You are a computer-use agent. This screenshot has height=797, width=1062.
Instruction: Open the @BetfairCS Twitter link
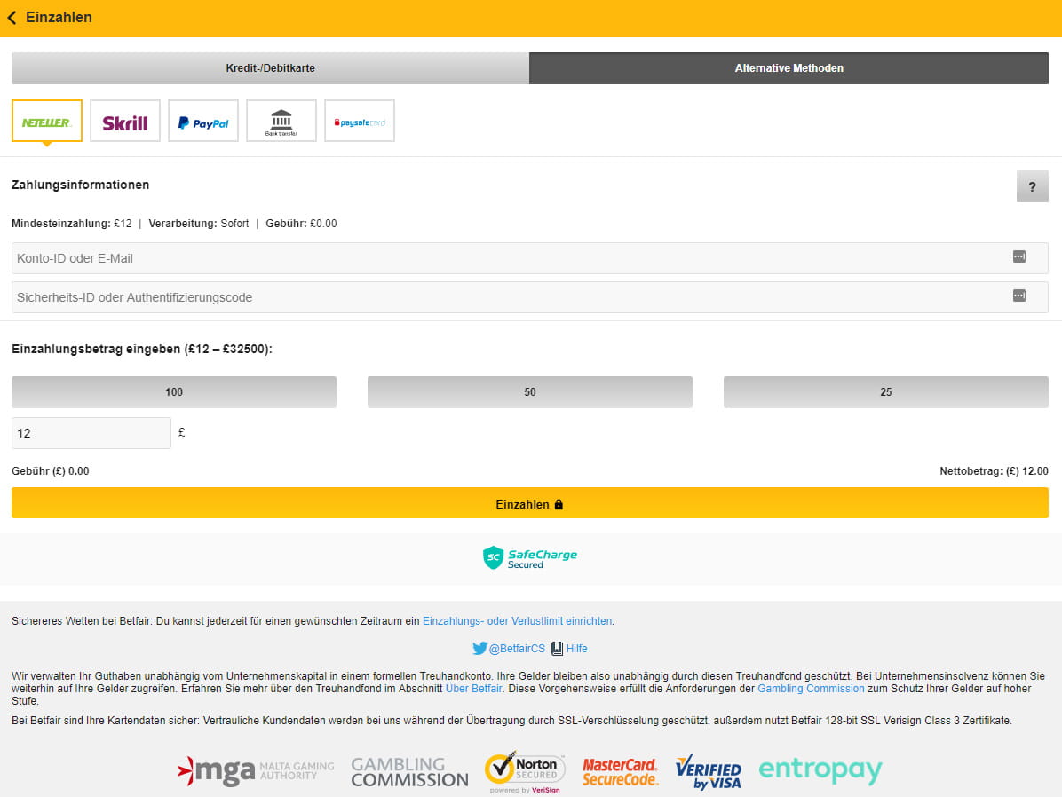pos(509,649)
